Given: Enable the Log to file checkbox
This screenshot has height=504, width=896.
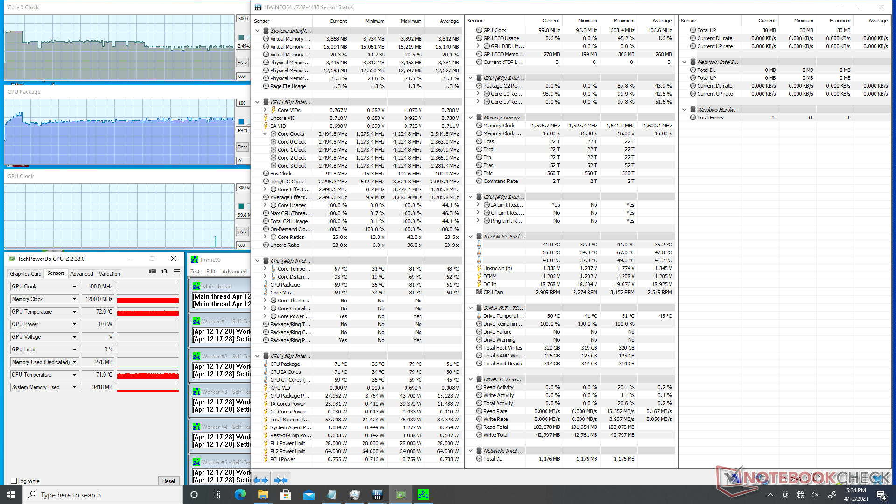Looking at the screenshot, I should pyautogui.click(x=14, y=481).
